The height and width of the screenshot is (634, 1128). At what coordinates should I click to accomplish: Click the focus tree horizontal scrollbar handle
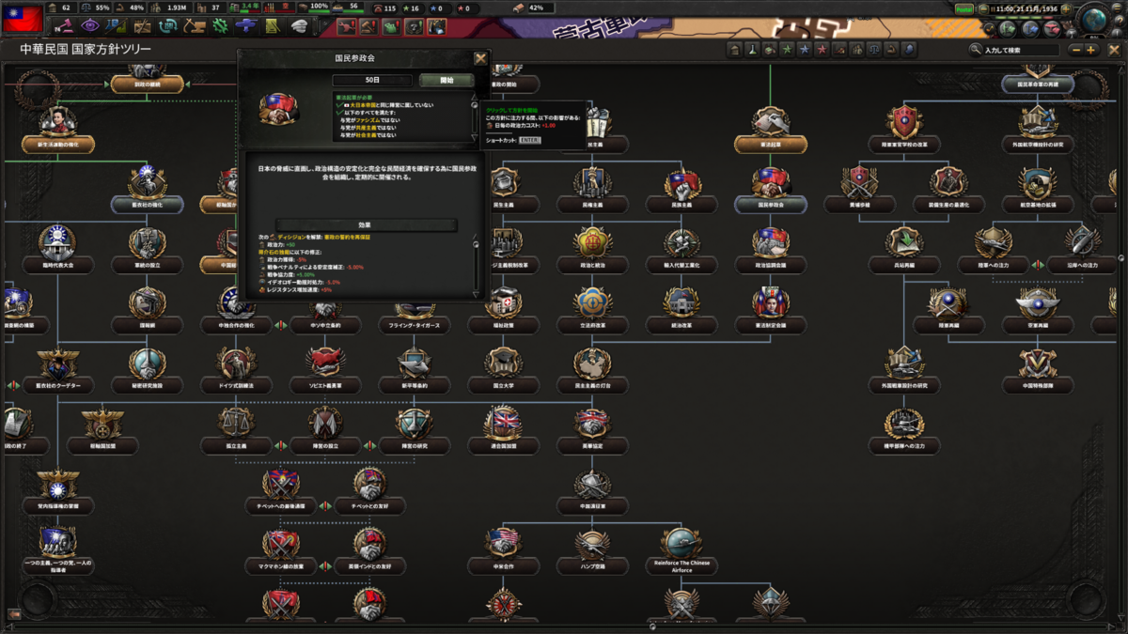(x=653, y=626)
